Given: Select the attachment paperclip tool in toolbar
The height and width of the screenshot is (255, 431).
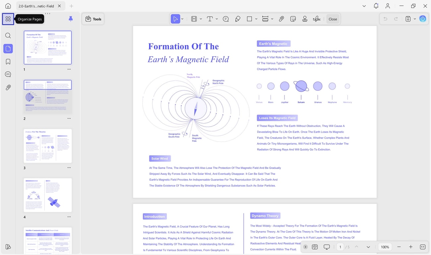Looking at the screenshot, I should pyautogui.click(x=281, y=19).
